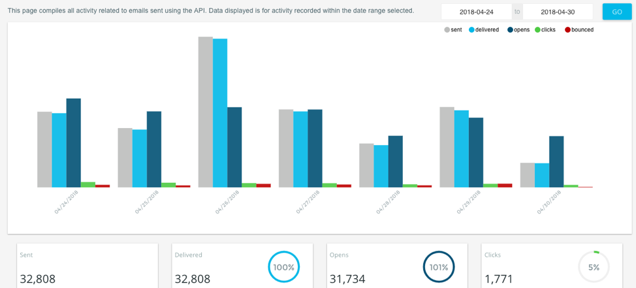636x288 pixels.
Task: Click the 101% opens circle gauge
Action: pos(438,267)
